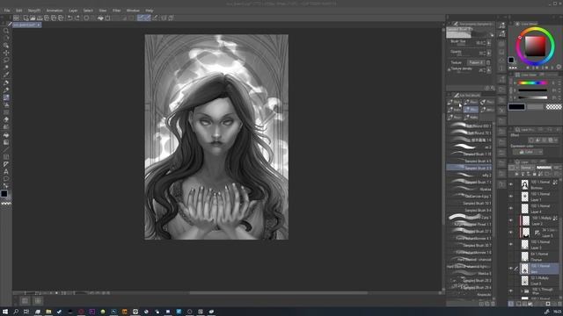Click the Layer 4 thumbnail
Image resolution: width=563 pixels, height=316 pixels.
524,209
